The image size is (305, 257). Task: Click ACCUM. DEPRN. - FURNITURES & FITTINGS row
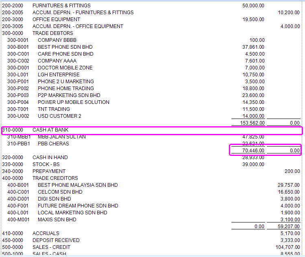pyautogui.click(x=151, y=13)
